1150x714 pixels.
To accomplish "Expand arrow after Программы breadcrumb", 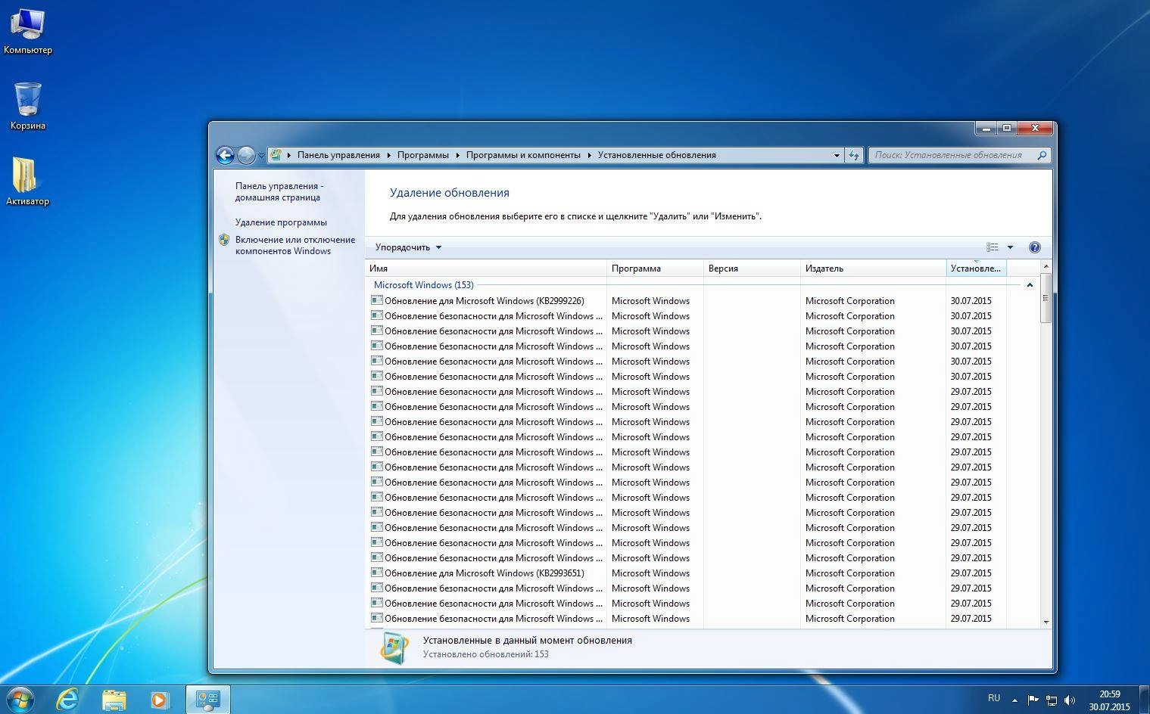I will (457, 155).
